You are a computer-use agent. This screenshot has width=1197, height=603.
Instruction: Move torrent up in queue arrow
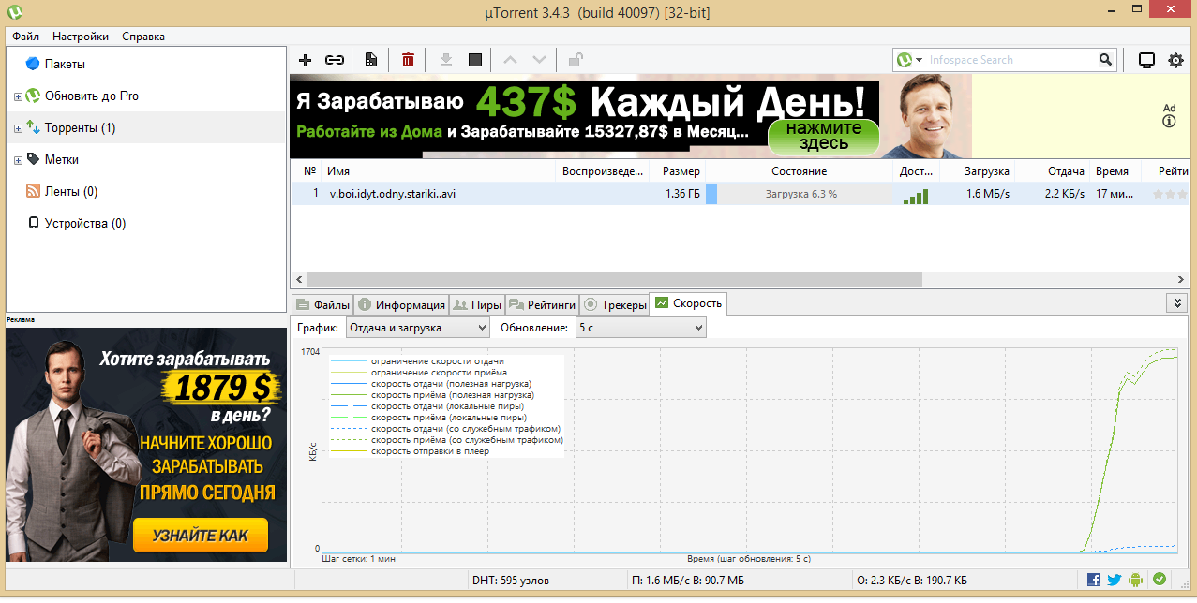[x=510, y=60]
